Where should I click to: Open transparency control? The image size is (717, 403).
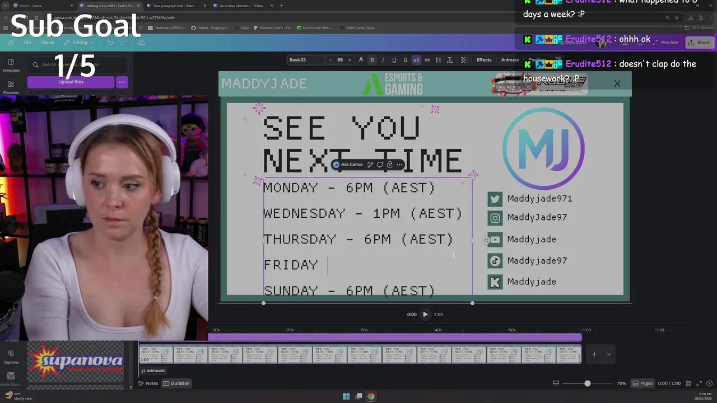click(464, 60)
